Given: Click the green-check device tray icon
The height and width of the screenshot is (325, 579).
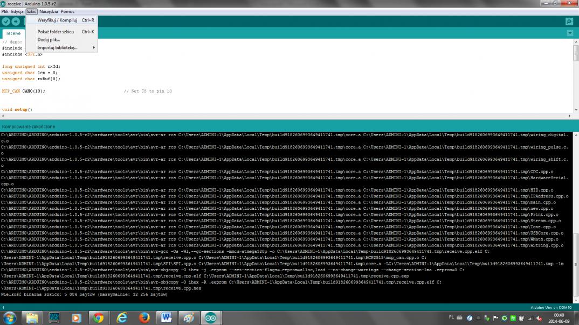Looking at the screenshot, I should pyautogui.click(x=487, y=318).
